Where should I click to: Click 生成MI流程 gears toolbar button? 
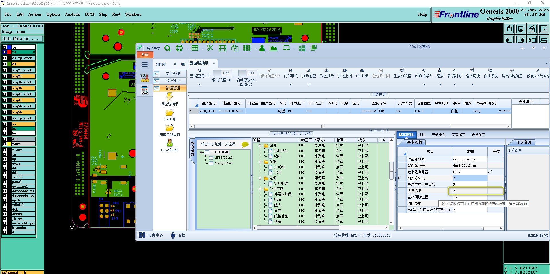(x=402, y=73)
